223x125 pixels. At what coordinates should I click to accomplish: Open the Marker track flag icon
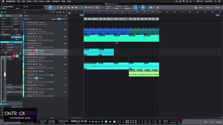(54, 12)
